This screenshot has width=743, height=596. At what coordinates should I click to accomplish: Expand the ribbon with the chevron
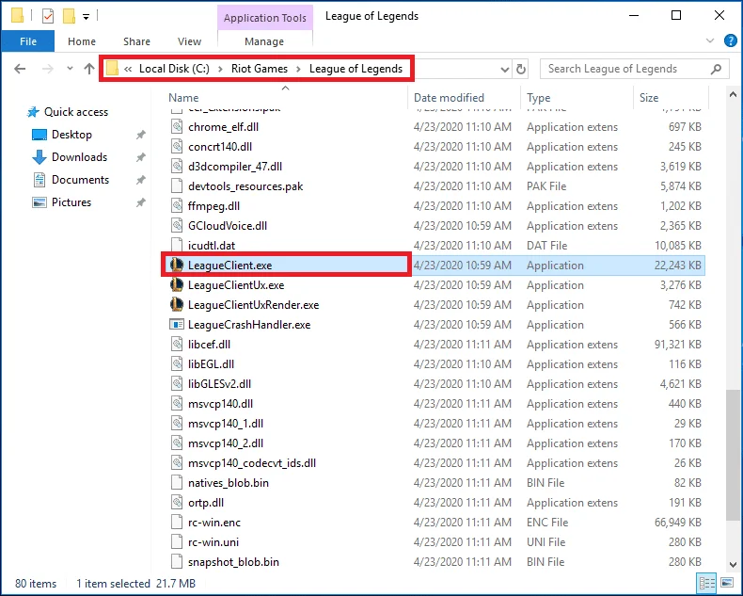710,40
